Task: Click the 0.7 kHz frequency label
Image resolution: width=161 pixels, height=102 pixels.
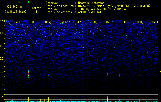Action: (2, 84)
